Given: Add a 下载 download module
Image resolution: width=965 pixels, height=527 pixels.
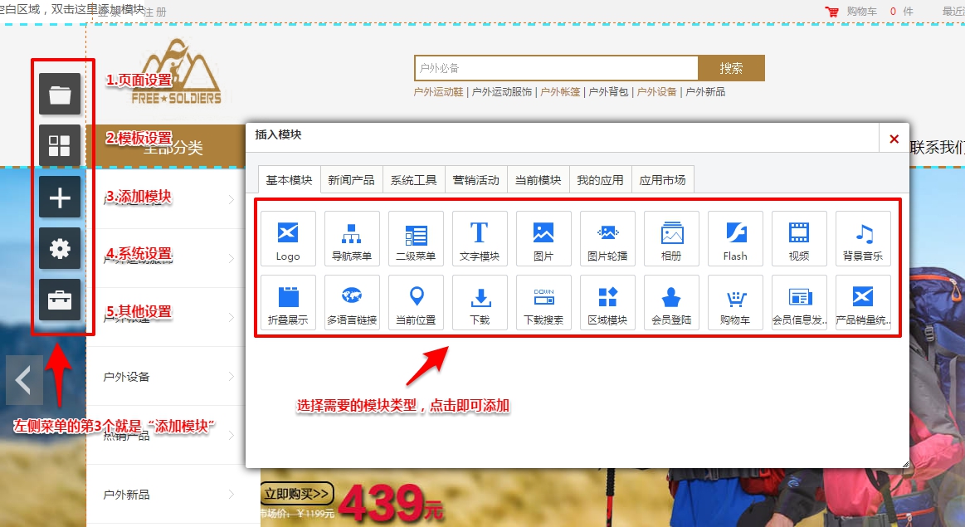Looking at the screenshot, I should click(480, 302).
